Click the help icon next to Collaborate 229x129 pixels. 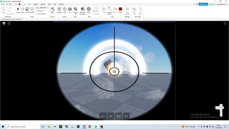[x=210, y=4]
